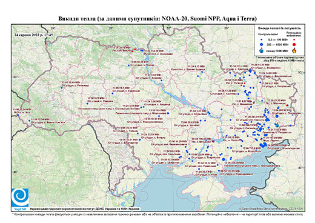Click the 200 — 1000 МВт legend label
The height and width of the screenshot is (223, 315).
tap(278, 44)
